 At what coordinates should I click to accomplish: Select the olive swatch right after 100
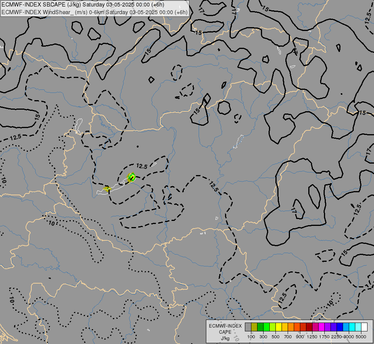254,327
